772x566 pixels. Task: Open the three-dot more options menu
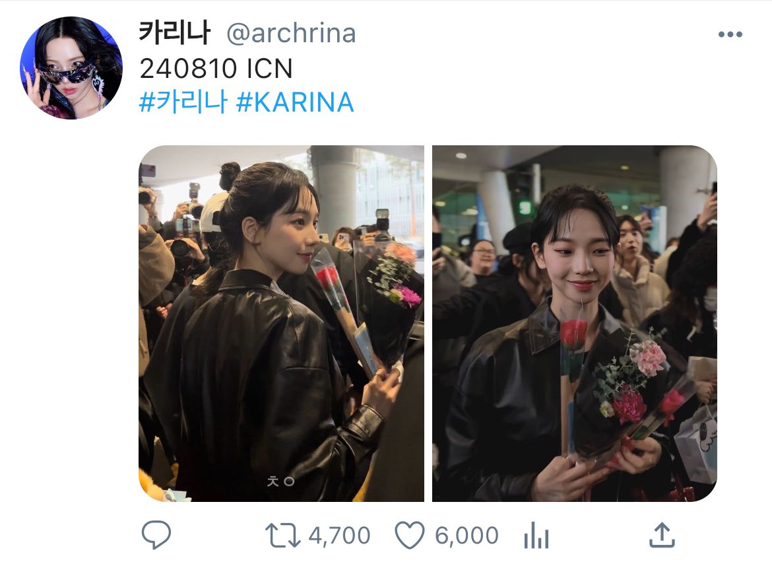(730, 34)
